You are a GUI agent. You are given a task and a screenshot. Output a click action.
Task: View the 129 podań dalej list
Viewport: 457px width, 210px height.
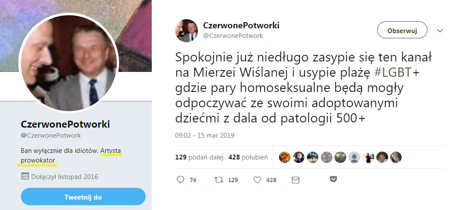coord(199,158)
